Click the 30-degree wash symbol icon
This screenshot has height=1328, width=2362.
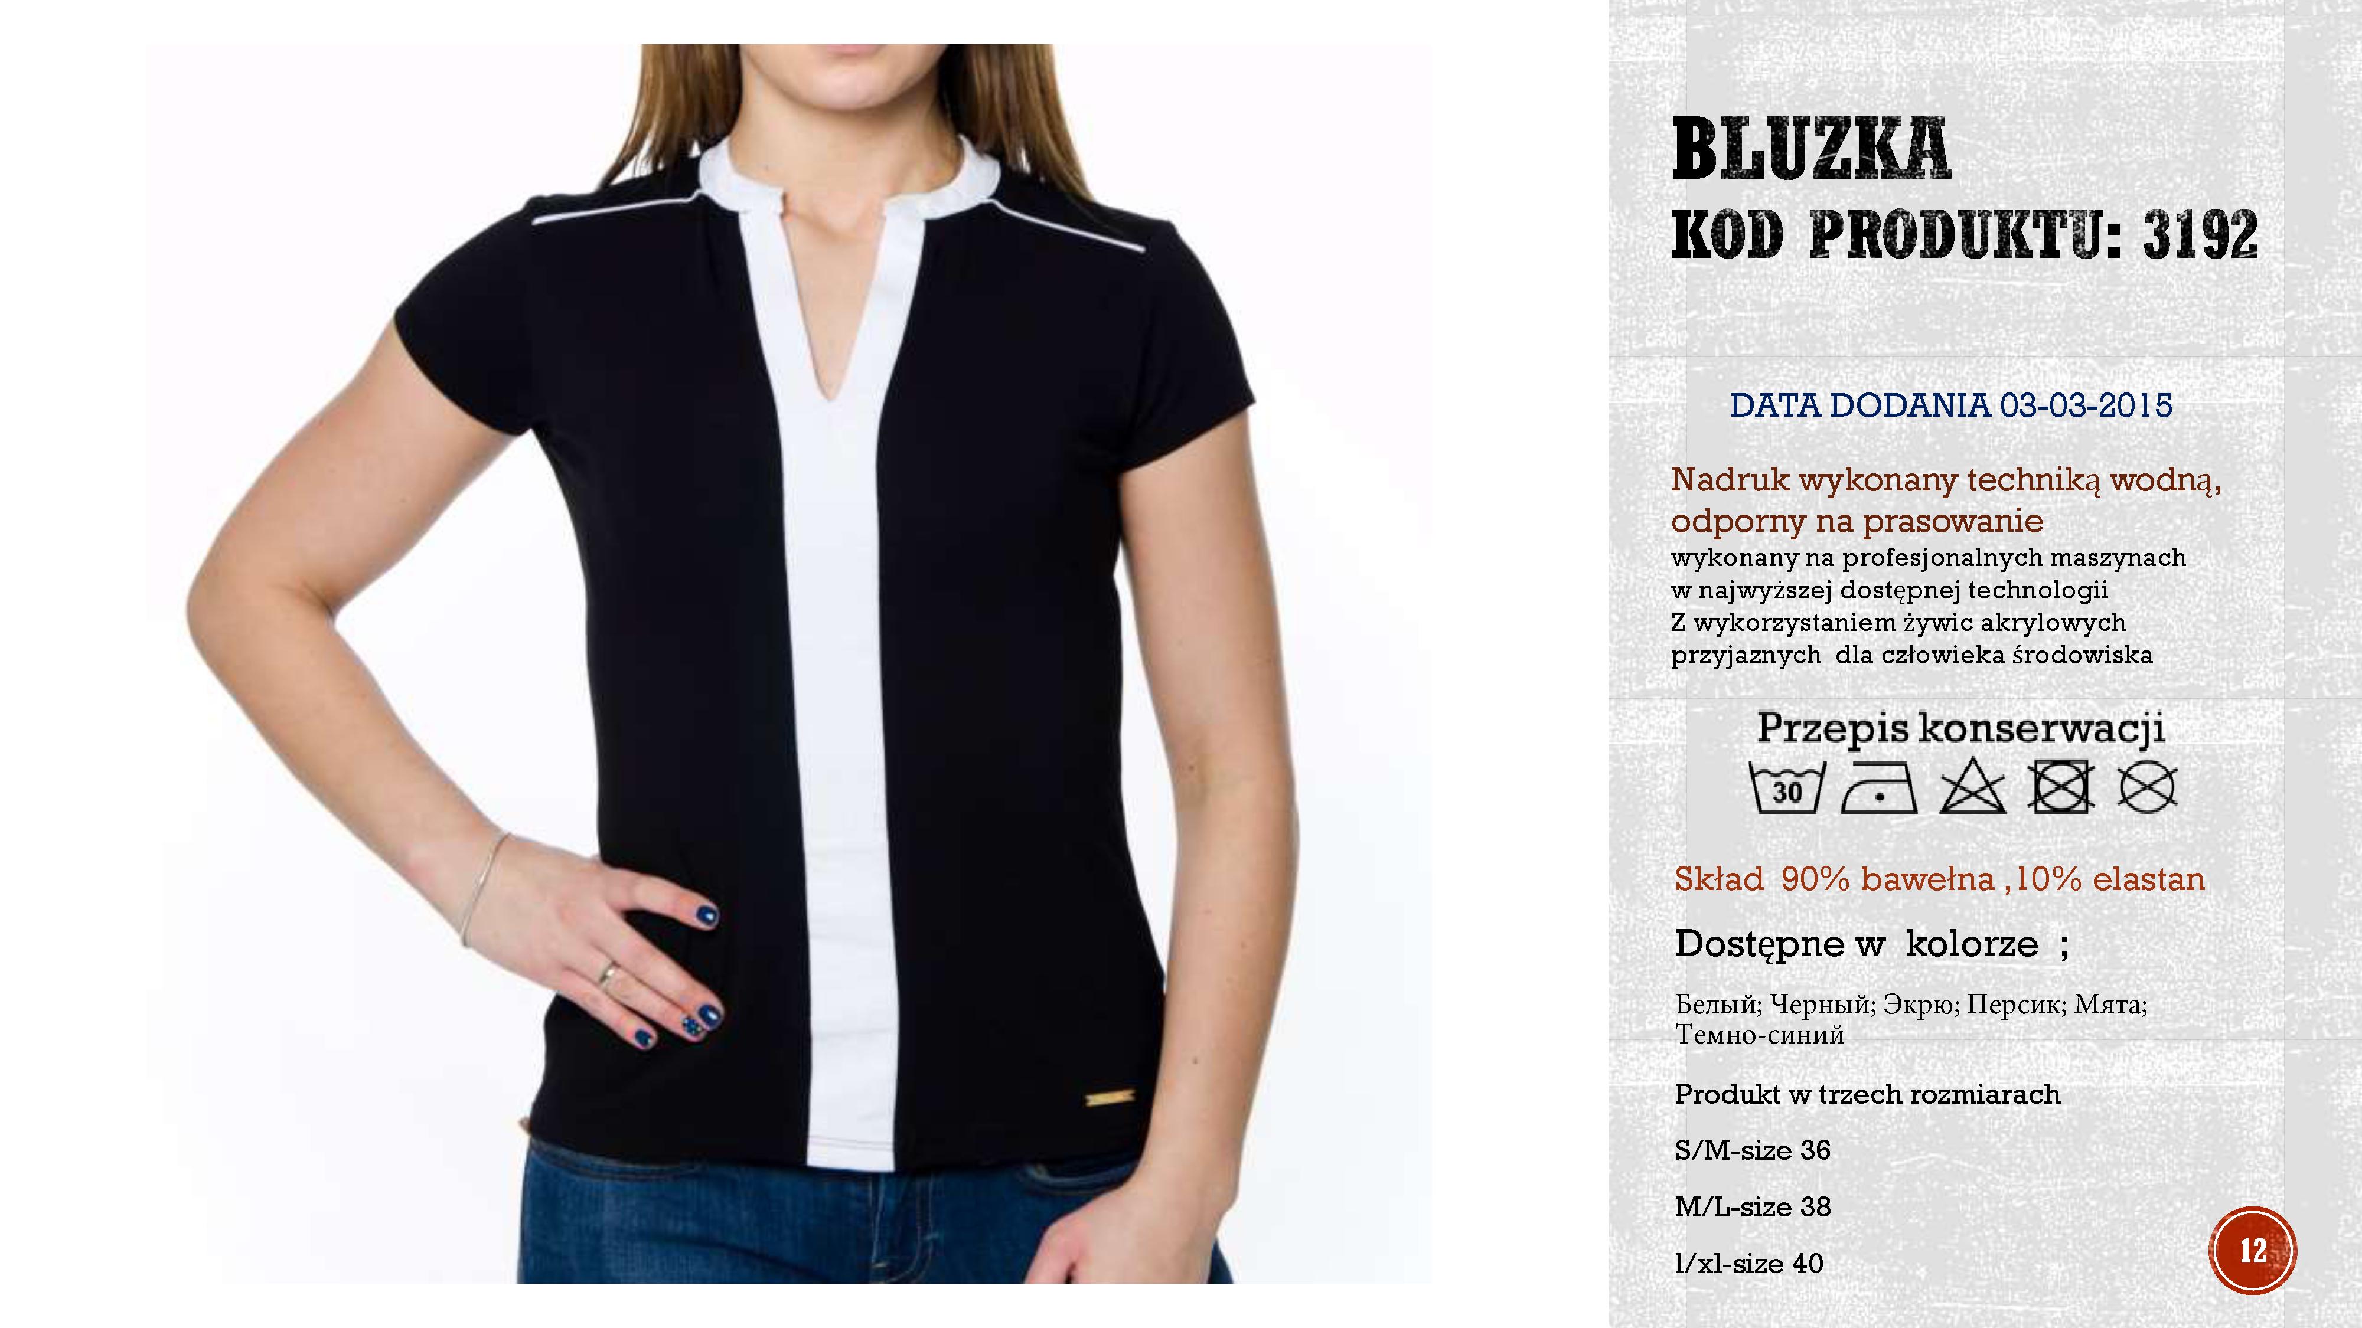[x=1786, y=786]
